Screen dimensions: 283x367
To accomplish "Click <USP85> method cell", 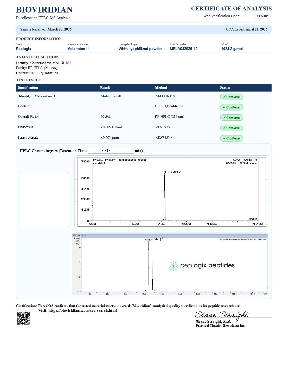I will [x=163, y=127].
